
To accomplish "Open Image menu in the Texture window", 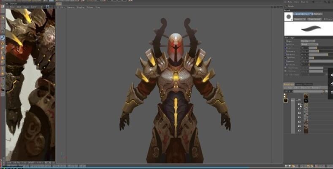I will (26, 7).
